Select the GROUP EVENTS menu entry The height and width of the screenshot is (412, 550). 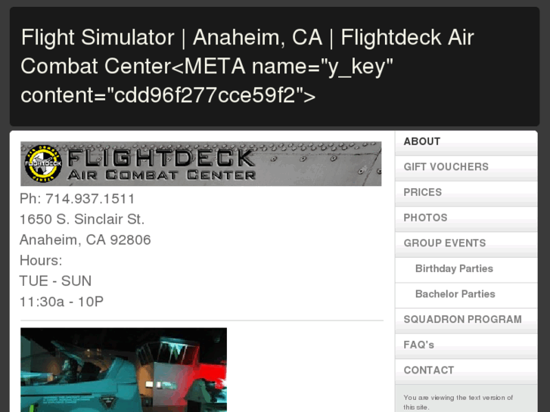[444, 243]
